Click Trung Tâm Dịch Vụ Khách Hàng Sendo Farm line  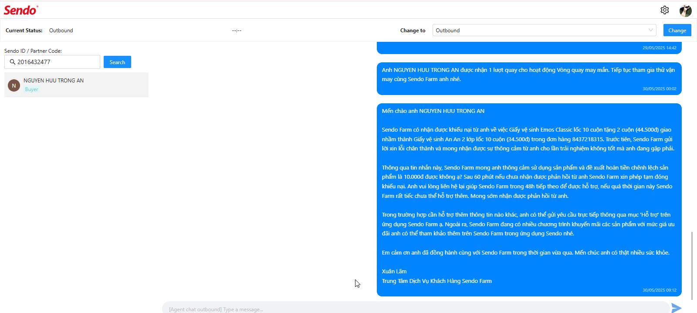pos(437,281)
